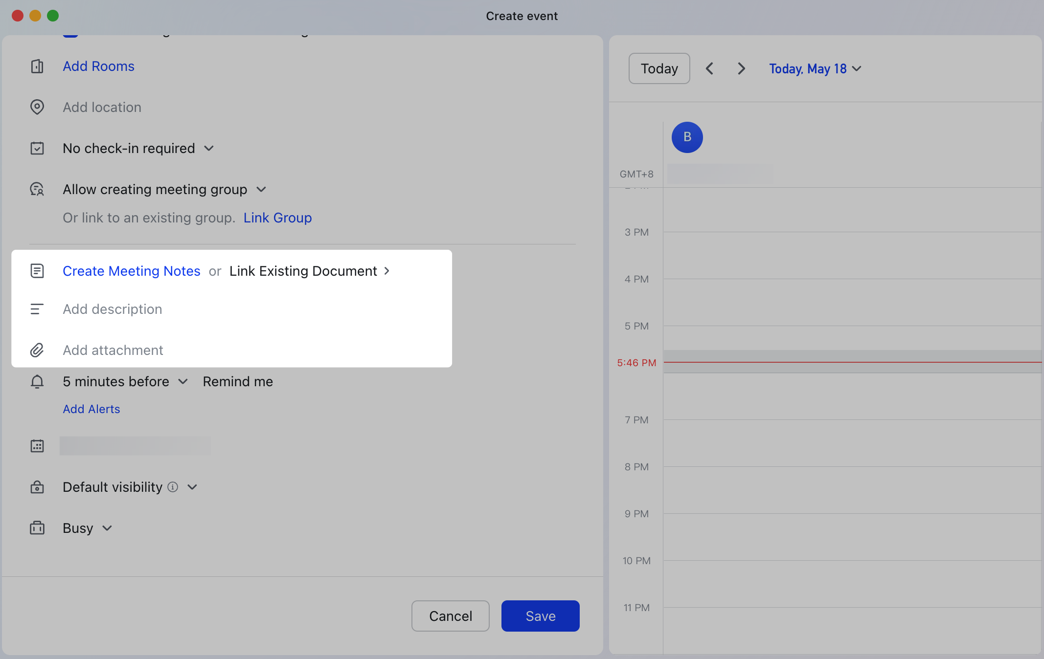Open the Default visibility dropdown
This screenshot has width=1044, height=659.
(x=130, y=487)
